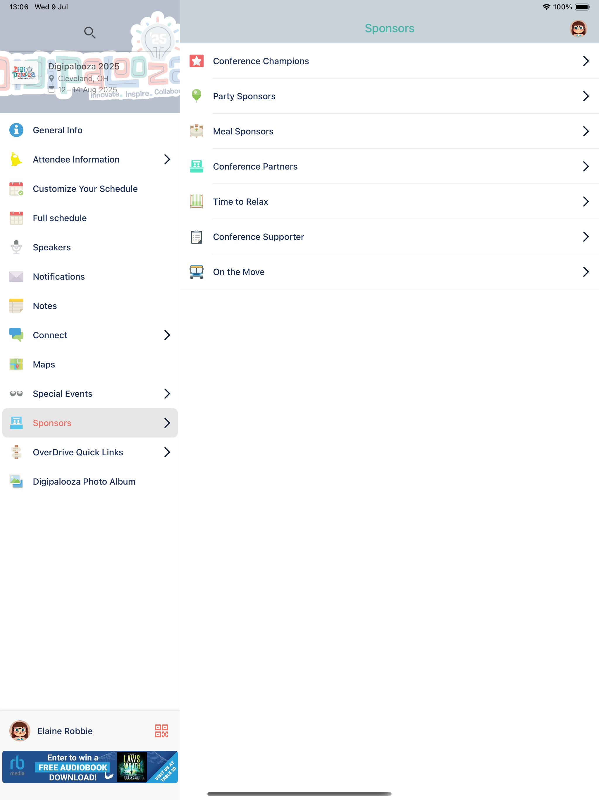The image size is (599, 800).
Task: Open Conference Champions chevron arrow
Action: point(586,61)
